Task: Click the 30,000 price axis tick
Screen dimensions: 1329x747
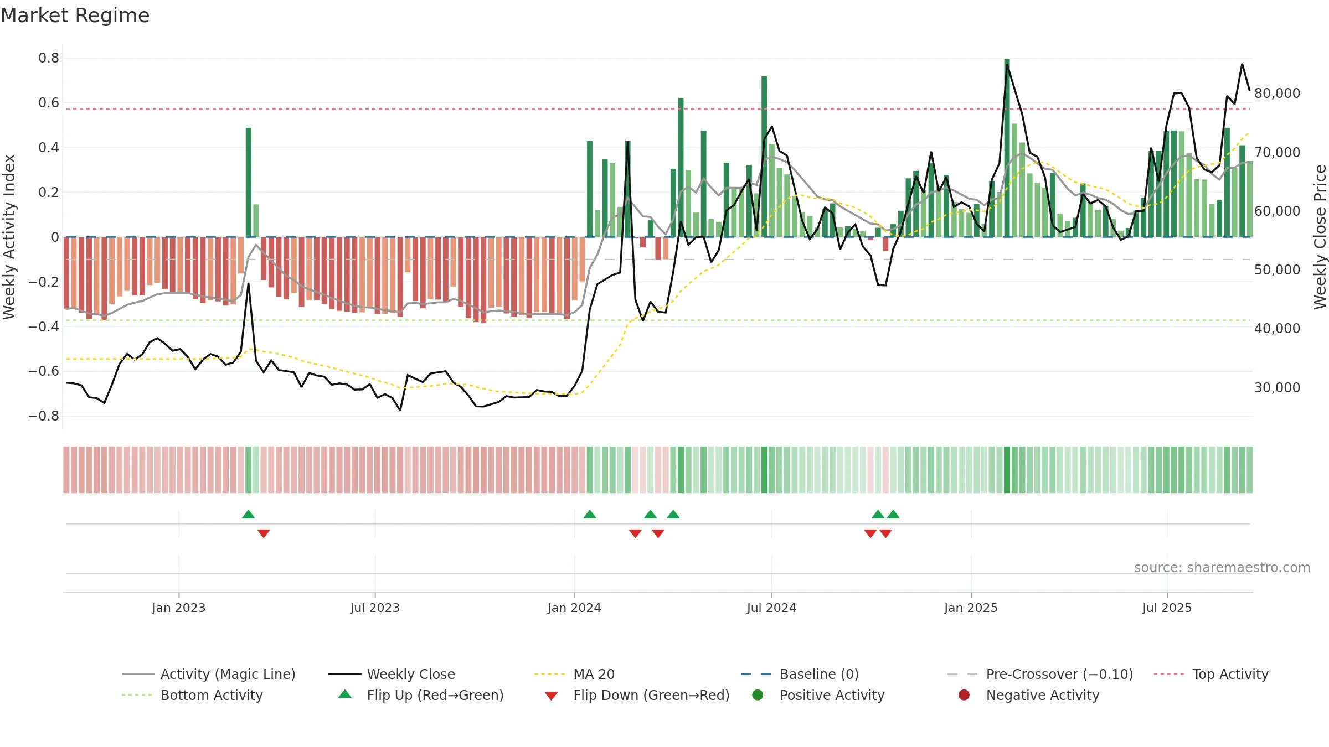Action: (x=1277, y=387)
